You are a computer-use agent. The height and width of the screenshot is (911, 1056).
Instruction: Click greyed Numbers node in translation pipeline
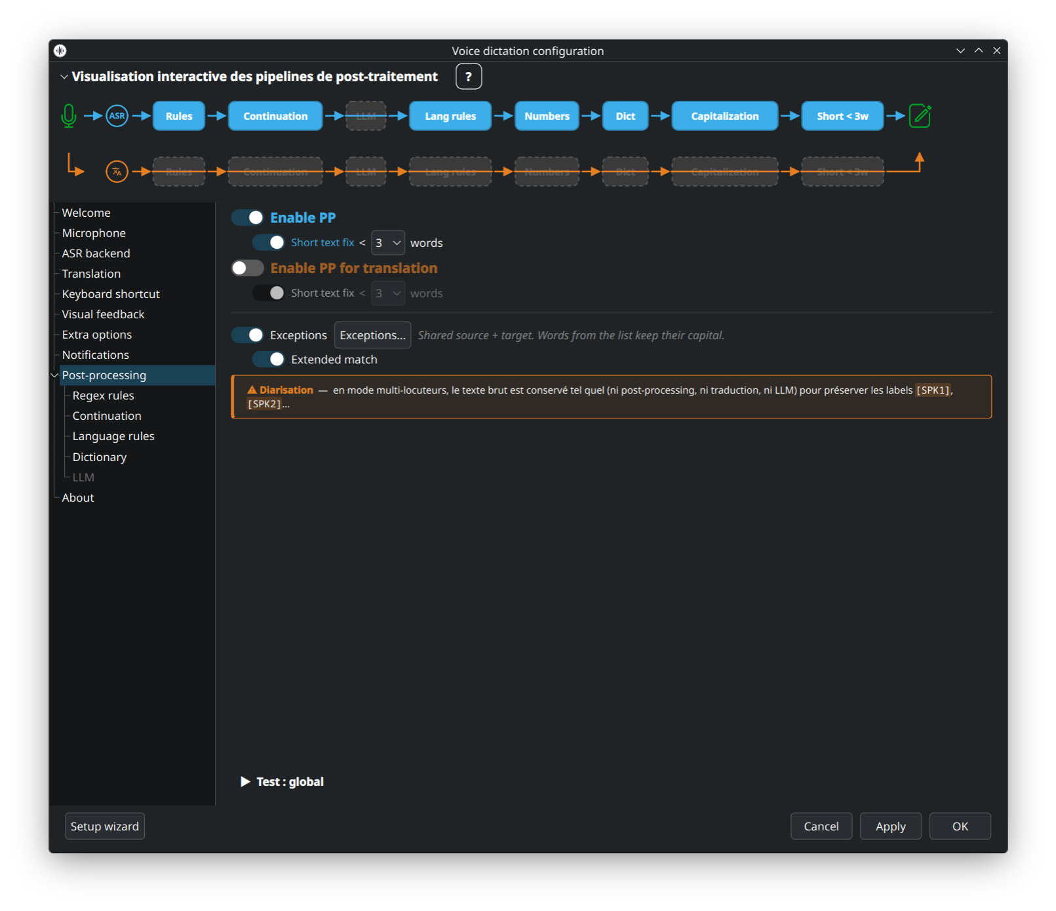[547, 172]
